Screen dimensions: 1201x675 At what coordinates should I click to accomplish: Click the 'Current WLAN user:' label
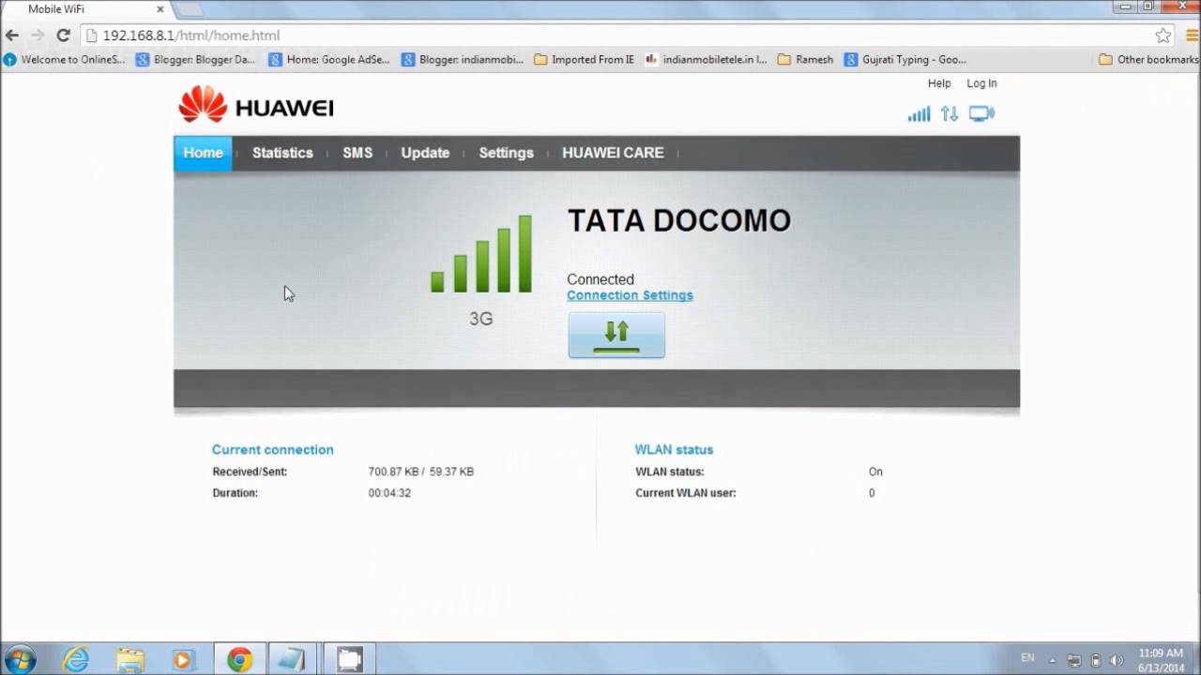click(x=686, y=493)
